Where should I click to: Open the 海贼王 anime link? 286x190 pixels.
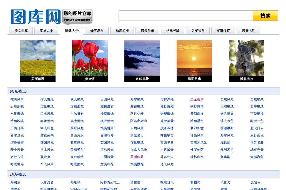pos(15,182)
